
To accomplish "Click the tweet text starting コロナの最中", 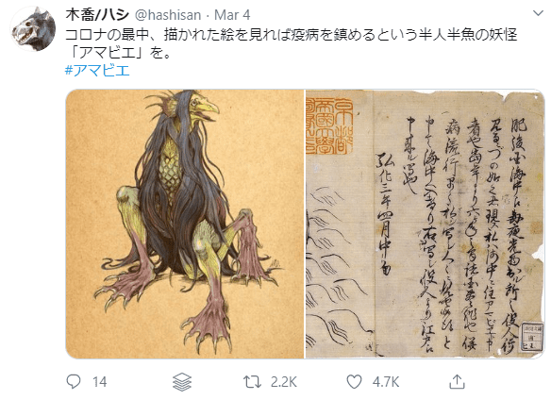I will tap(291, 43).
